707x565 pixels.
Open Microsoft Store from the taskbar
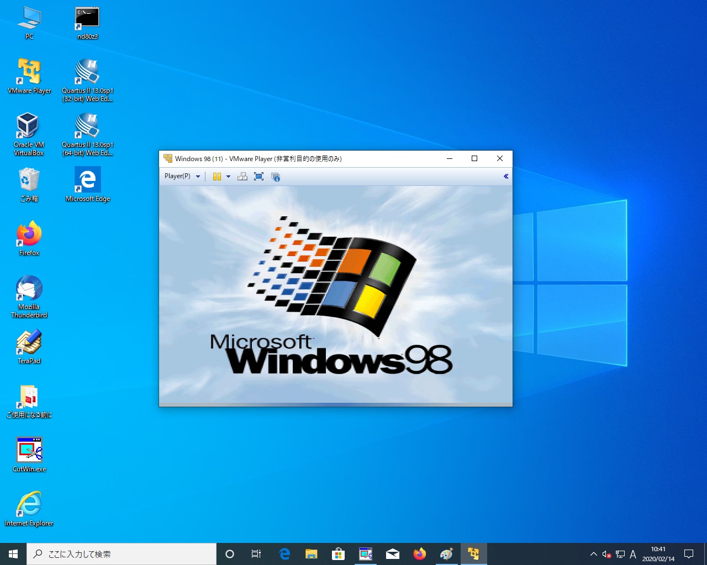pos(339,554)
